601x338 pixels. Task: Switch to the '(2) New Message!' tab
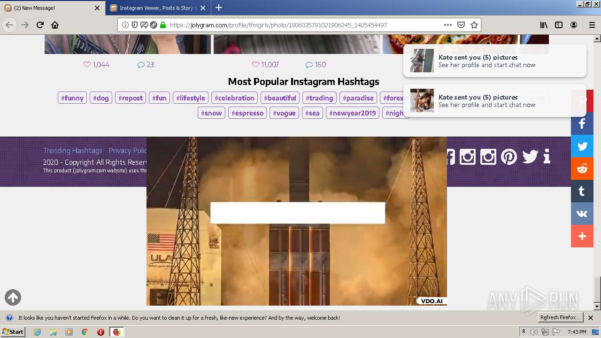[x=52, y=8]
